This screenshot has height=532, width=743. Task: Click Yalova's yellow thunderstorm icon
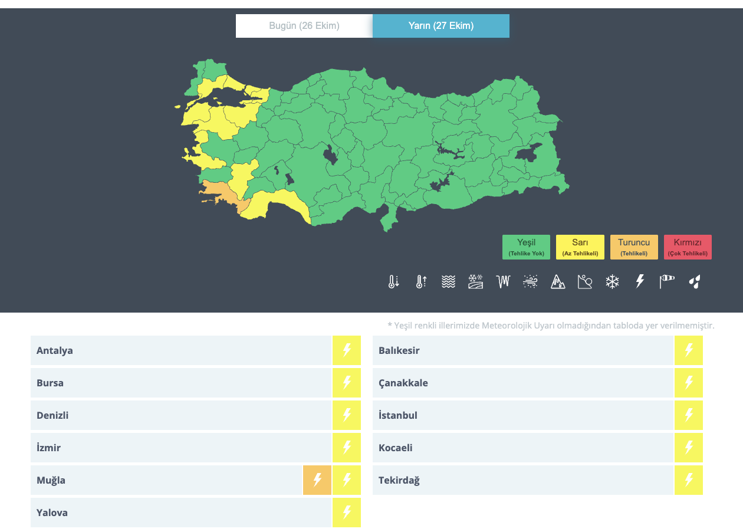[347, 513]
